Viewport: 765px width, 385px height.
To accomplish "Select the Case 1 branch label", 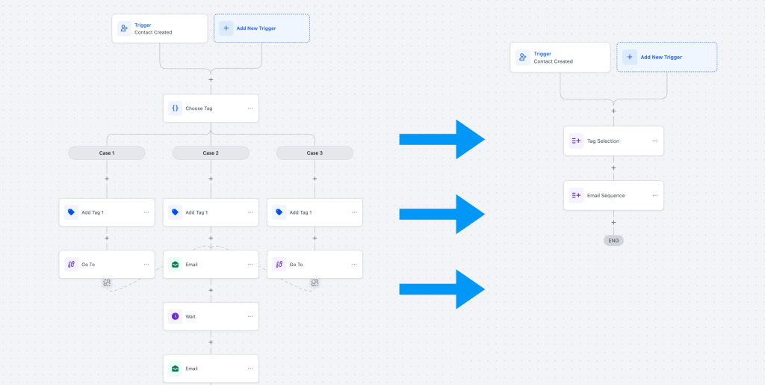I will click(x=107, y=153).
